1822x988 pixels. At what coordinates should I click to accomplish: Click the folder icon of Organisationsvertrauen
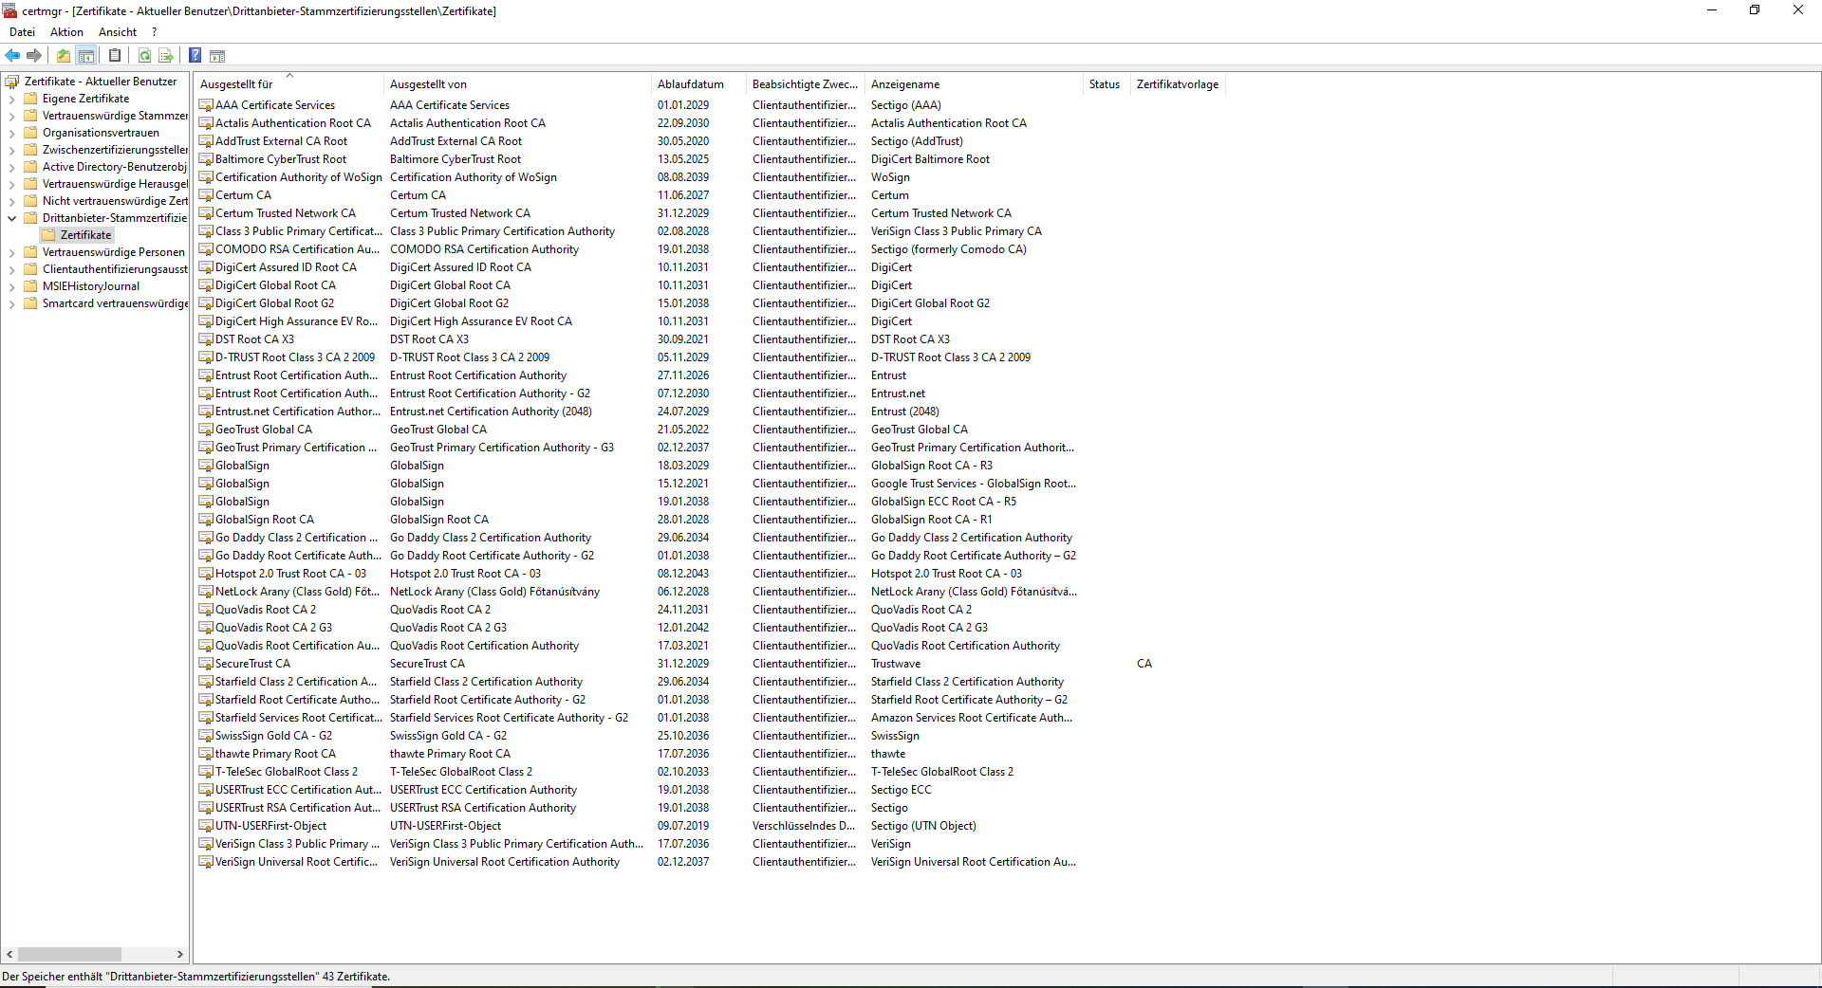pyautogui.click(x=30, y=133)
